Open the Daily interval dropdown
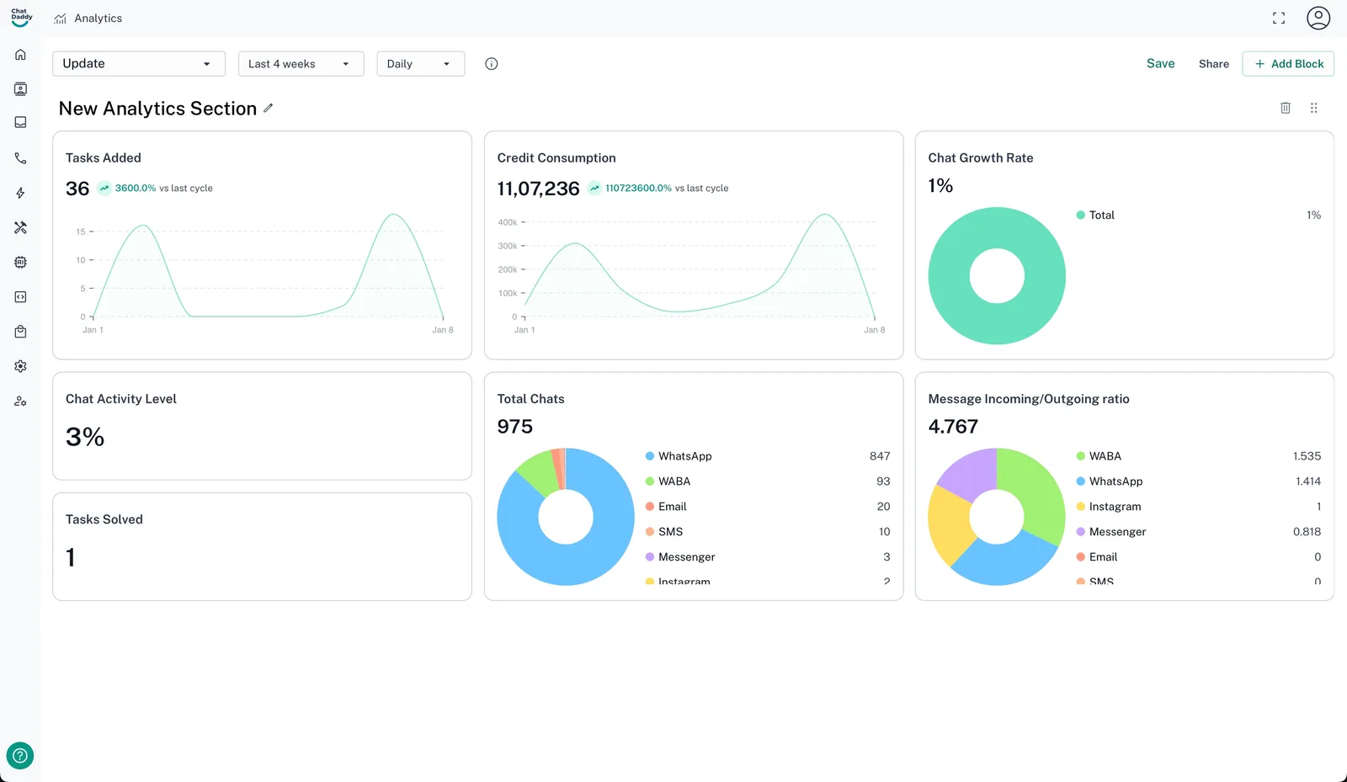This screenshot has height=782, width=1347. click(420, 64)
